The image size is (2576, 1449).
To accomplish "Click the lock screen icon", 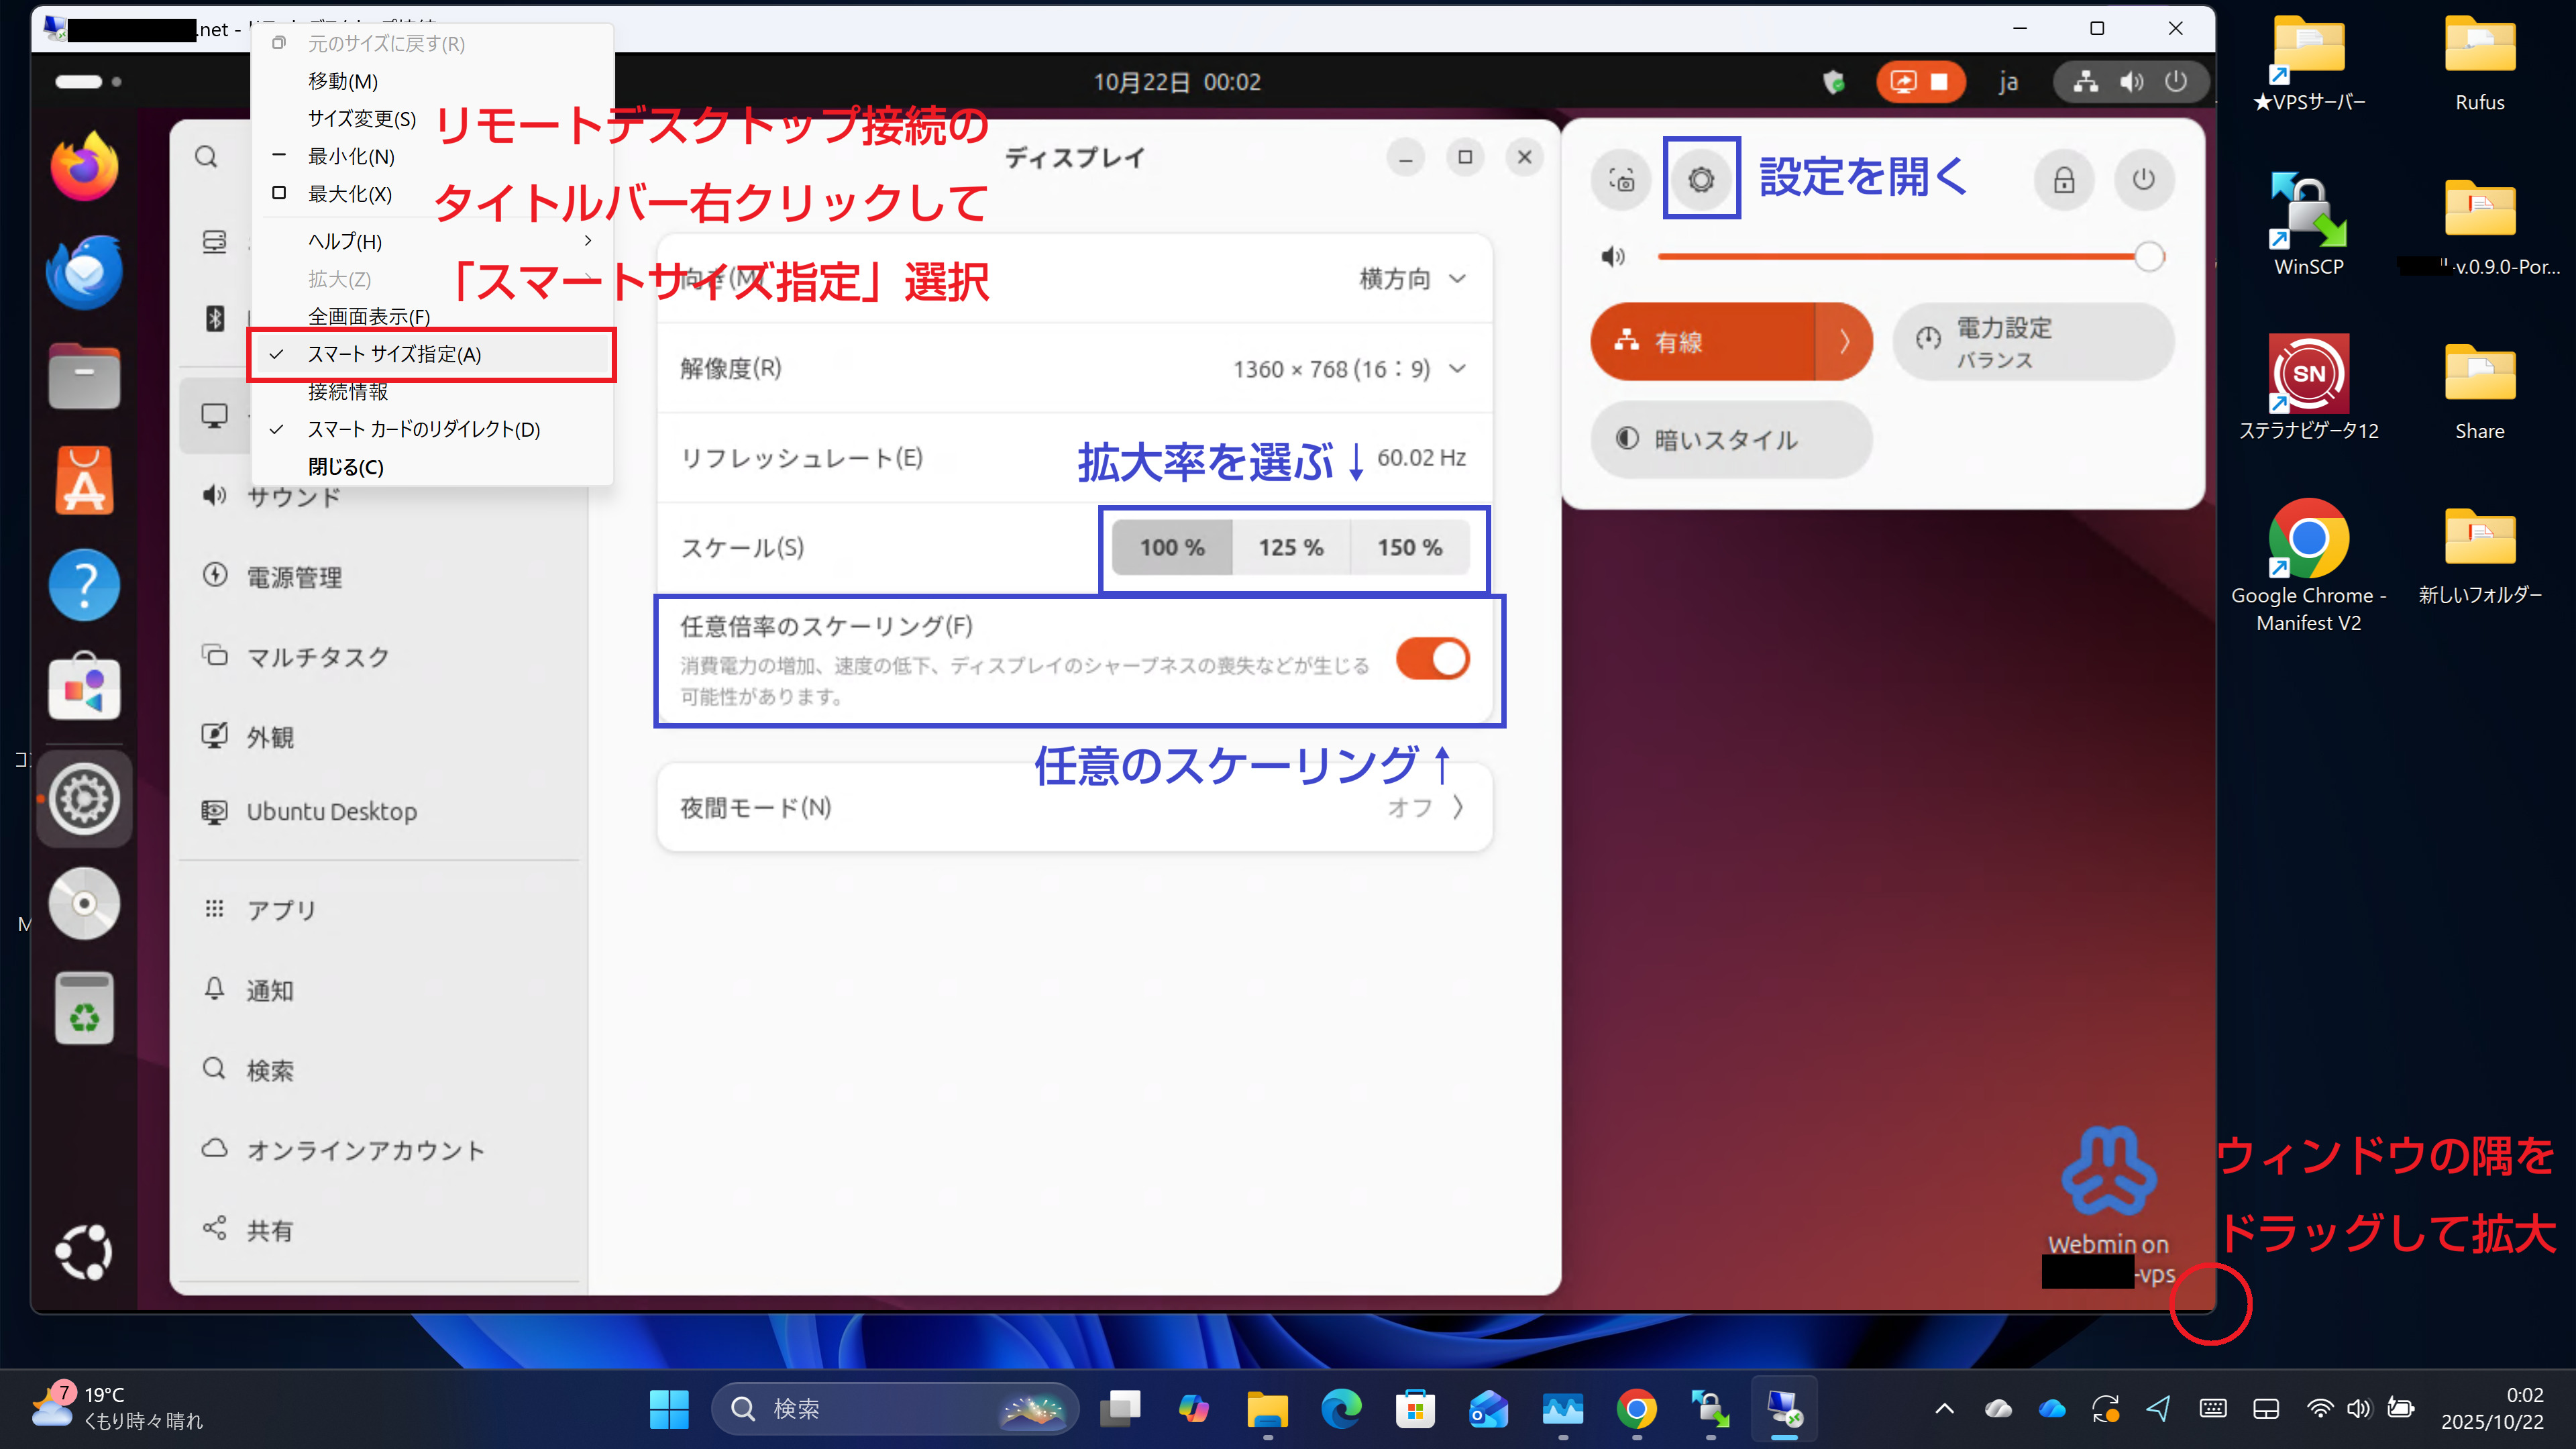I will pos(2063,180).
